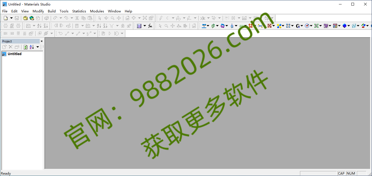372x176 pixels.
Task: Click the Project panel title bar
Action: (x=21, y=41)
